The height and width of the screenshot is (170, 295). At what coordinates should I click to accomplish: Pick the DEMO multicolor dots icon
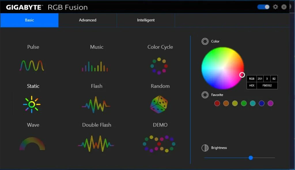[159, 144]
